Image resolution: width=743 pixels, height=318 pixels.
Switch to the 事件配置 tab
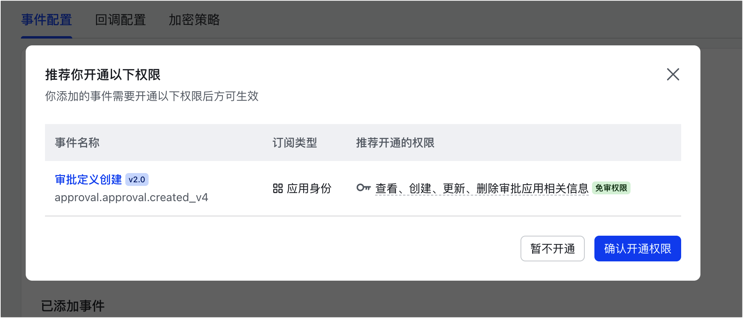coord(47,20)
